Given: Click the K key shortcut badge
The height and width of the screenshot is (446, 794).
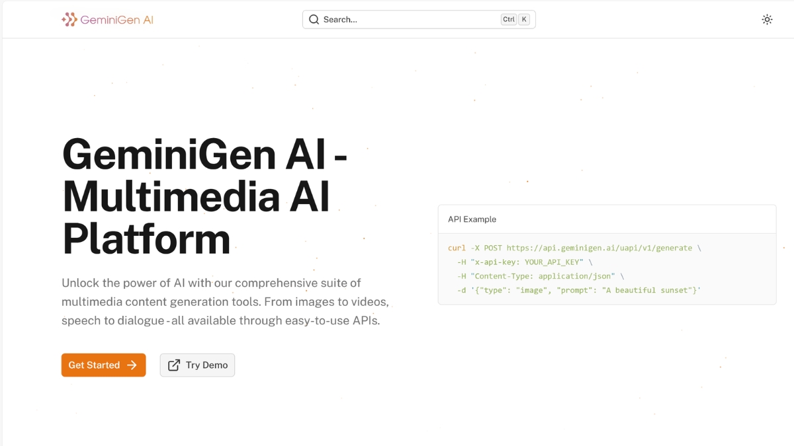Looking at the screenshot, I should [x=524, y=20].
